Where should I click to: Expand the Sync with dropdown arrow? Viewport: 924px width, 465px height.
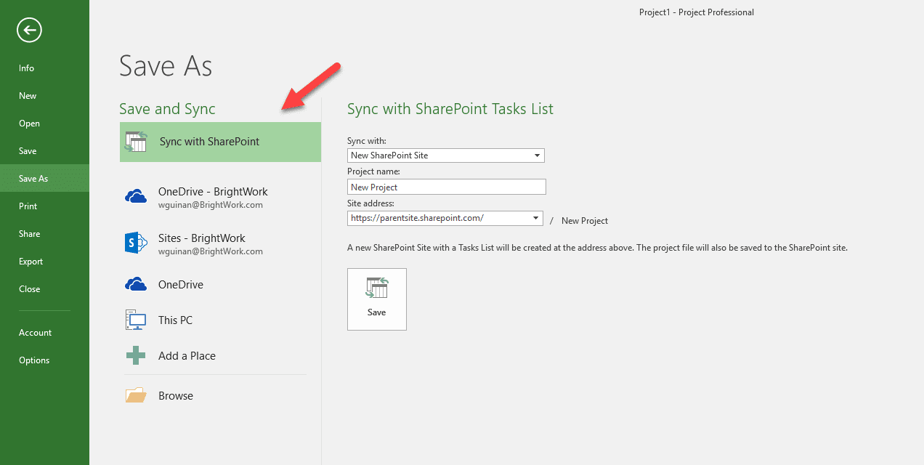(x=537, y=155)
